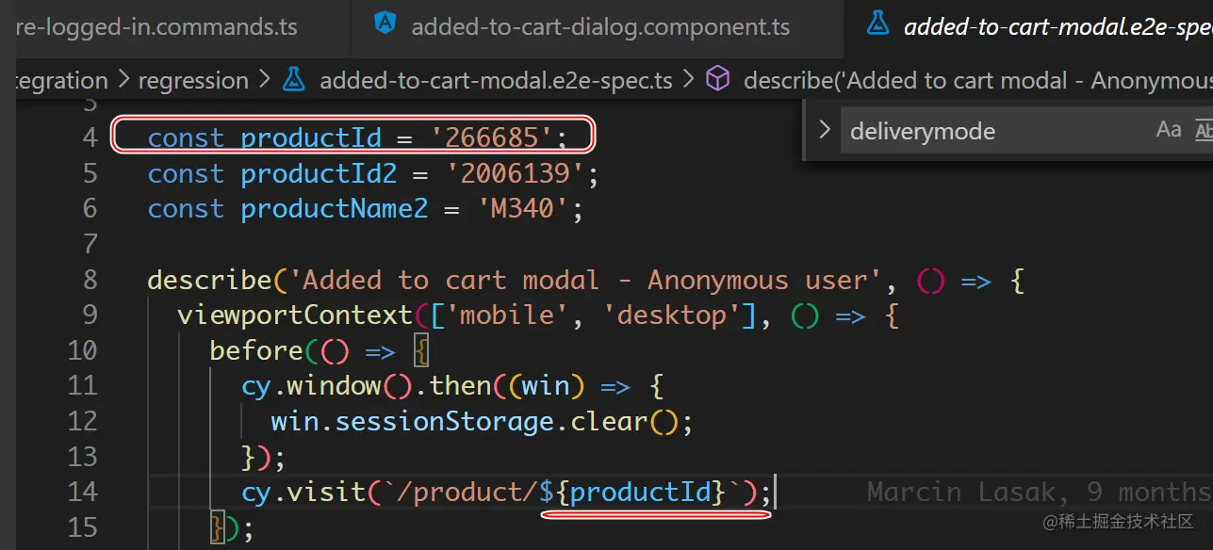Open the regression breadcrumb folder
This screenshot has width=1213, height=550.
point(193,81)
